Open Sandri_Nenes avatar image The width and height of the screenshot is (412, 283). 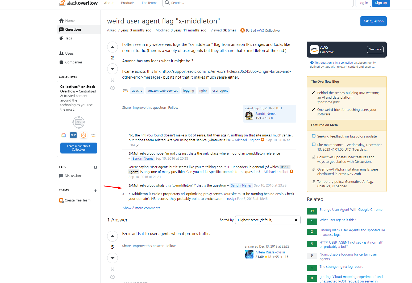pyautogui.click(x=249, y=116)
